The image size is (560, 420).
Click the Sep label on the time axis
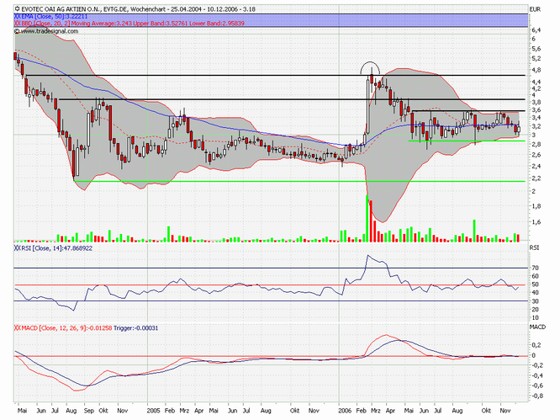(x=88, y=411)
